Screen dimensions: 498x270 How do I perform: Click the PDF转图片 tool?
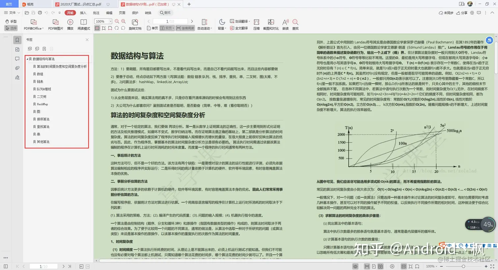[56, 25]
